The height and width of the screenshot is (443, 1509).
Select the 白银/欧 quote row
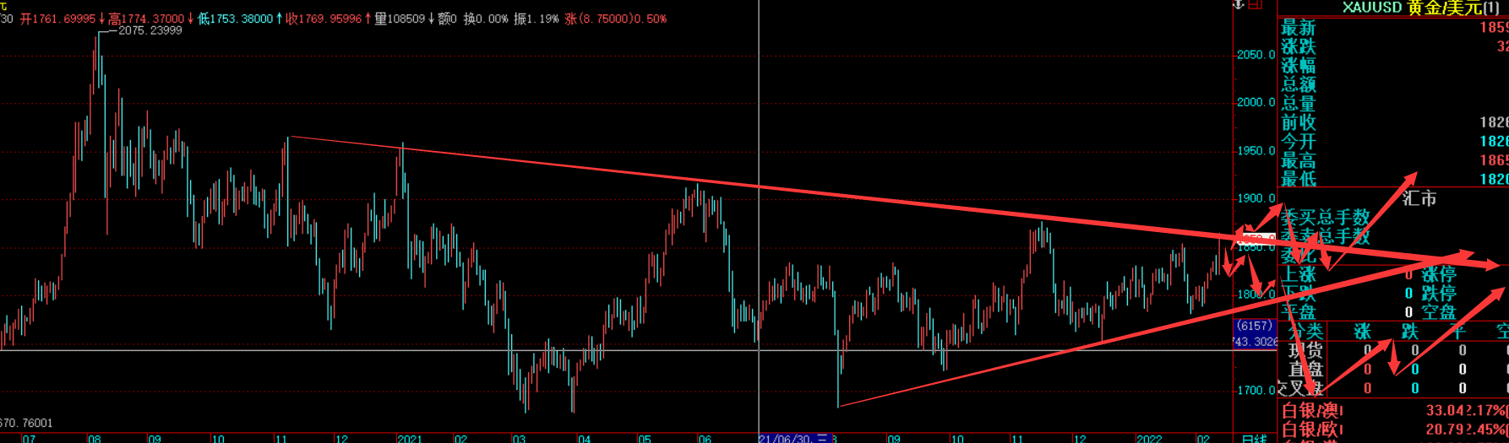coord(1394,430)
